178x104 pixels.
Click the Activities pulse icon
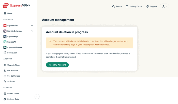point(5,81)
